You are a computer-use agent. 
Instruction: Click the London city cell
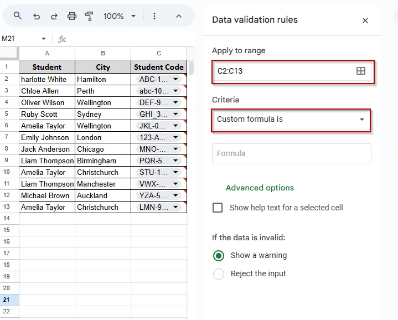pos(103,137)
